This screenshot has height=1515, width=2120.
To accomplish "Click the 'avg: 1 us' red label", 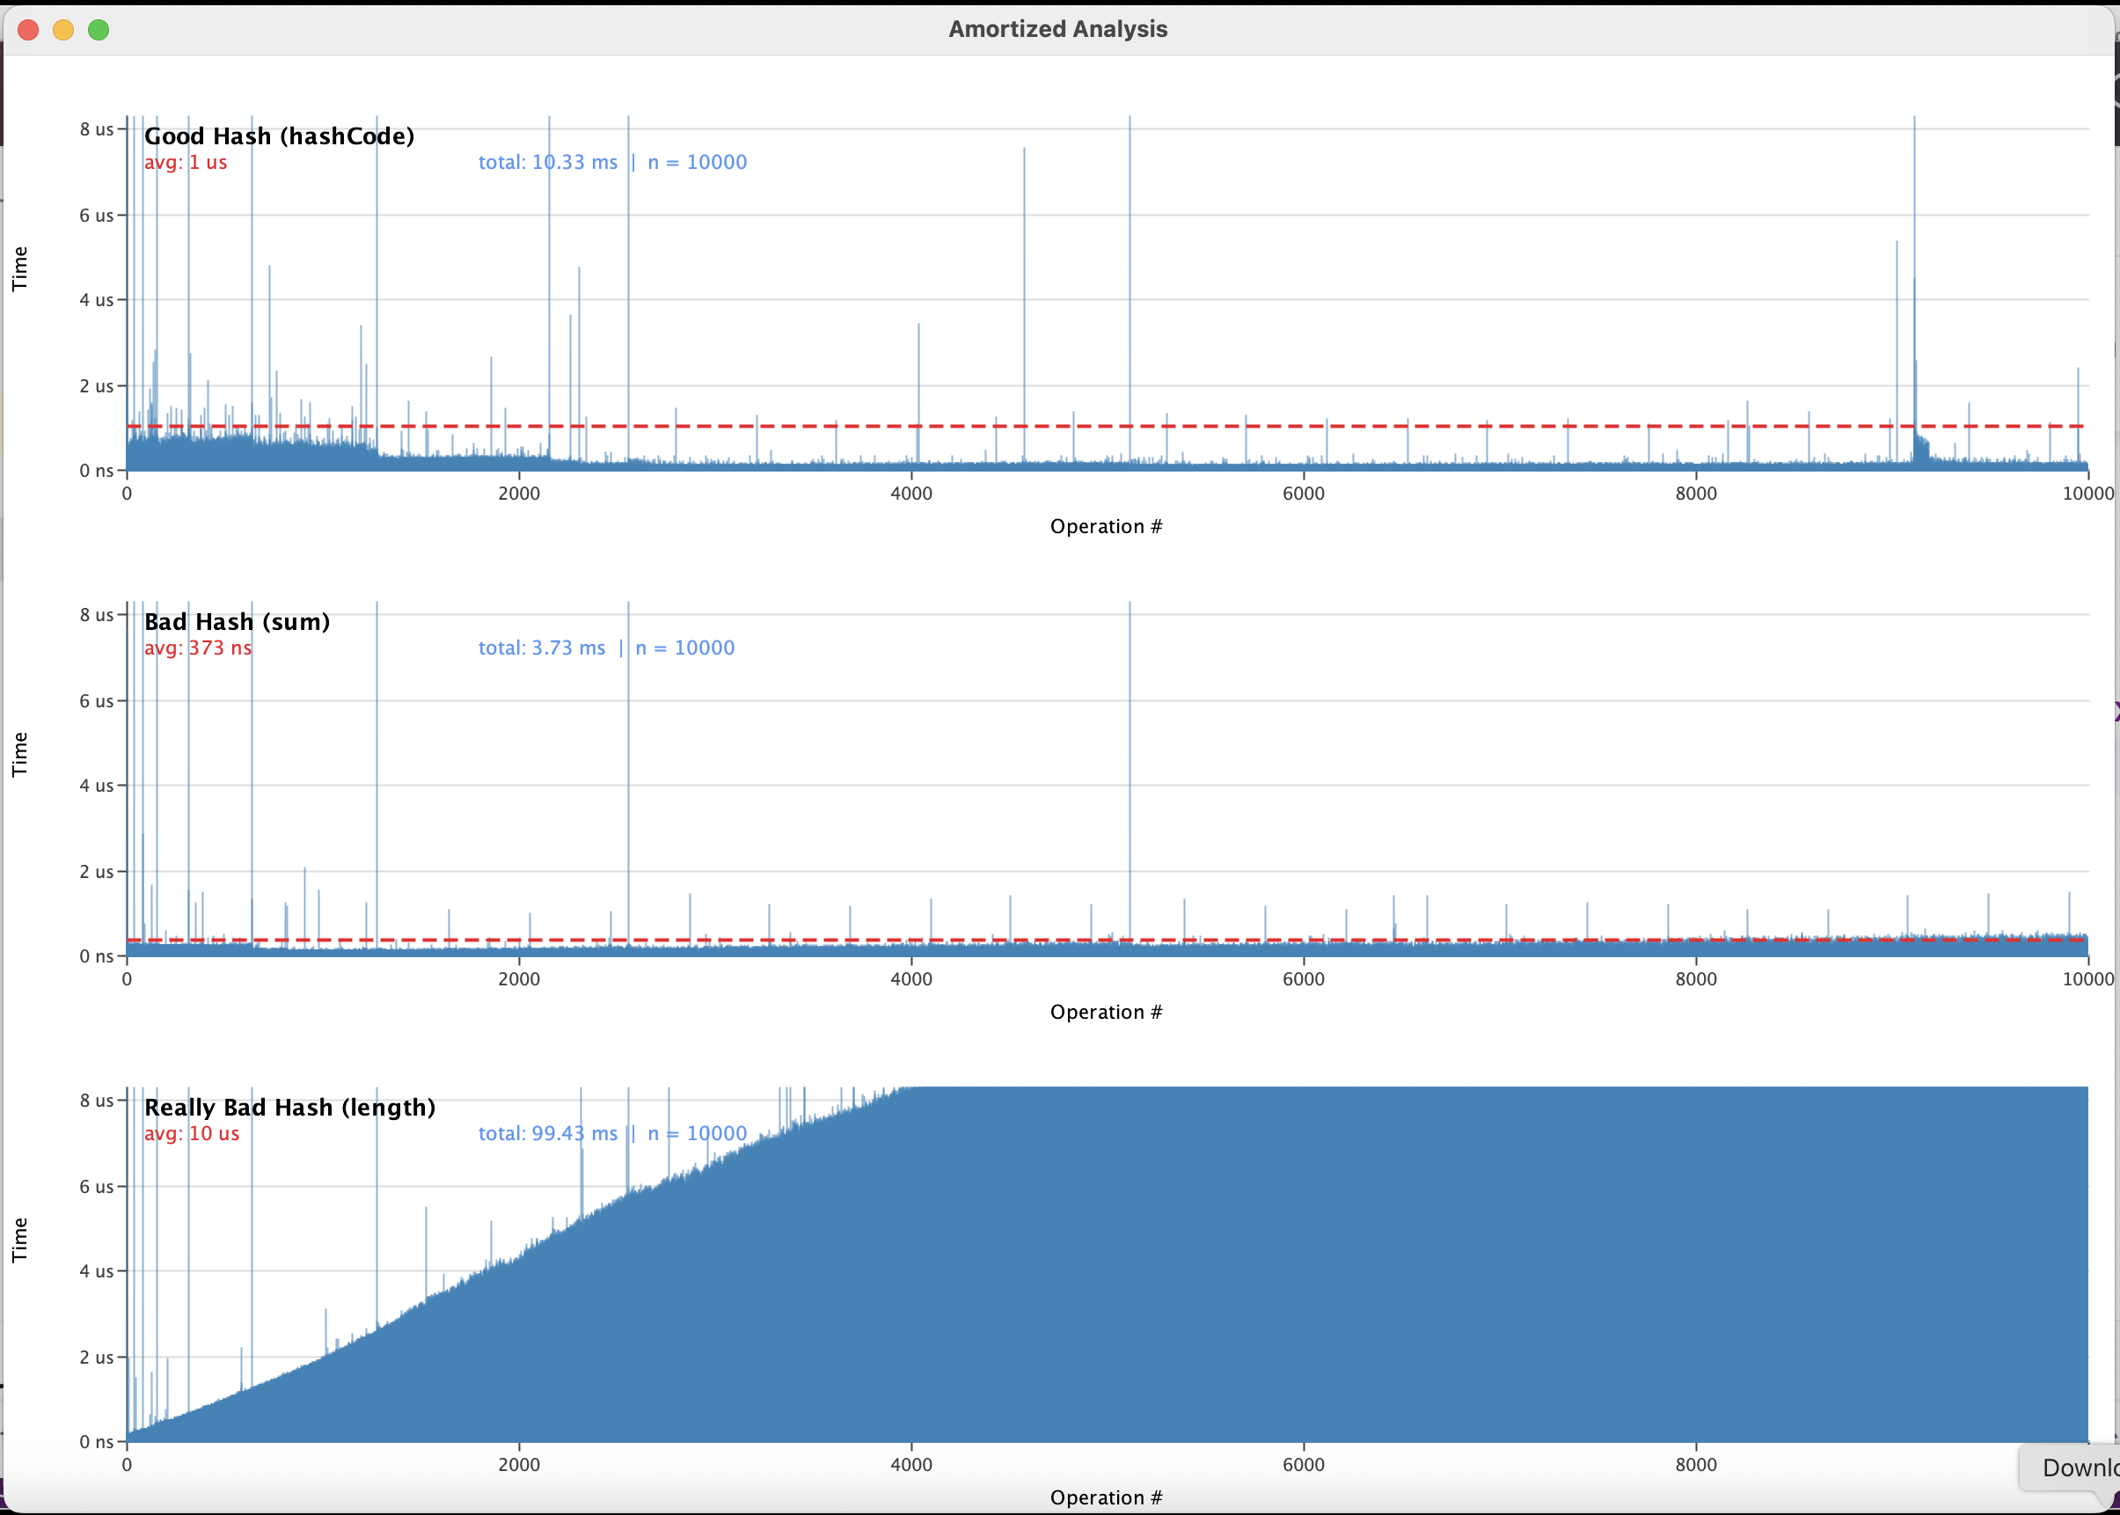I will (186, 162).
